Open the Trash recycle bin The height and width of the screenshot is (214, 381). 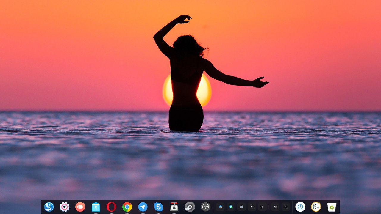point(332,207)
